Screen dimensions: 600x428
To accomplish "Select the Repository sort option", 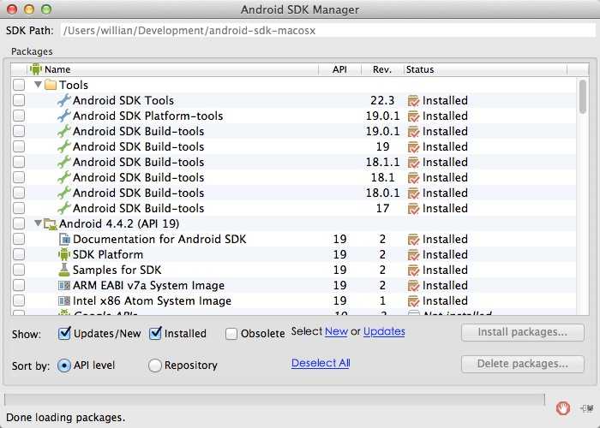I will (x=154, y=366).
